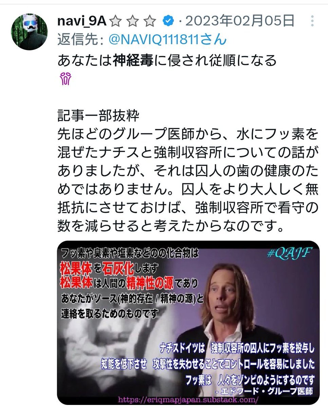Click the bold 神経毒 text in the post

point(134,61)
